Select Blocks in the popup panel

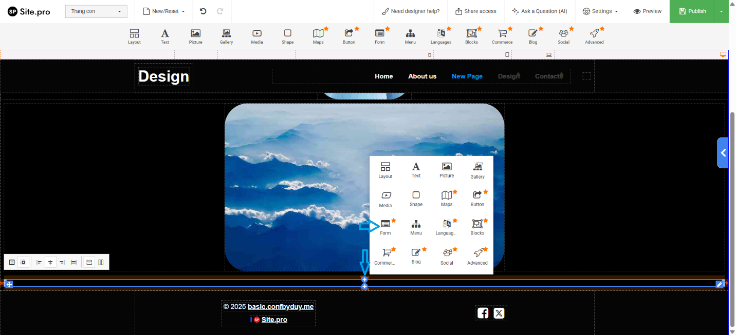pos(477,227)
